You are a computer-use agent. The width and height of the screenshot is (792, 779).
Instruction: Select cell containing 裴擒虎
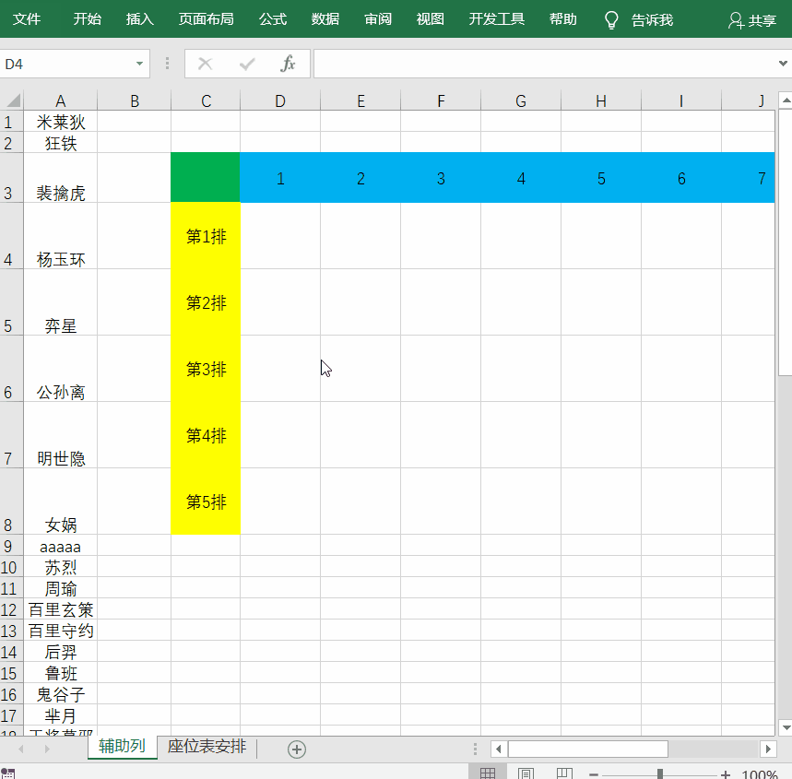pos(60,178)
